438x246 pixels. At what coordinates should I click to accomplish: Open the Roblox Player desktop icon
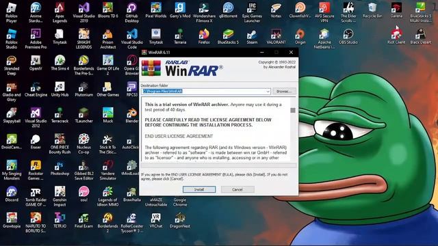tap(12, 12)
